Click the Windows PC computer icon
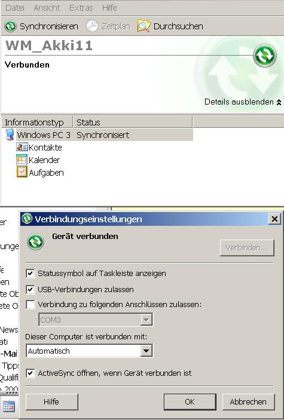 [10, 134]
